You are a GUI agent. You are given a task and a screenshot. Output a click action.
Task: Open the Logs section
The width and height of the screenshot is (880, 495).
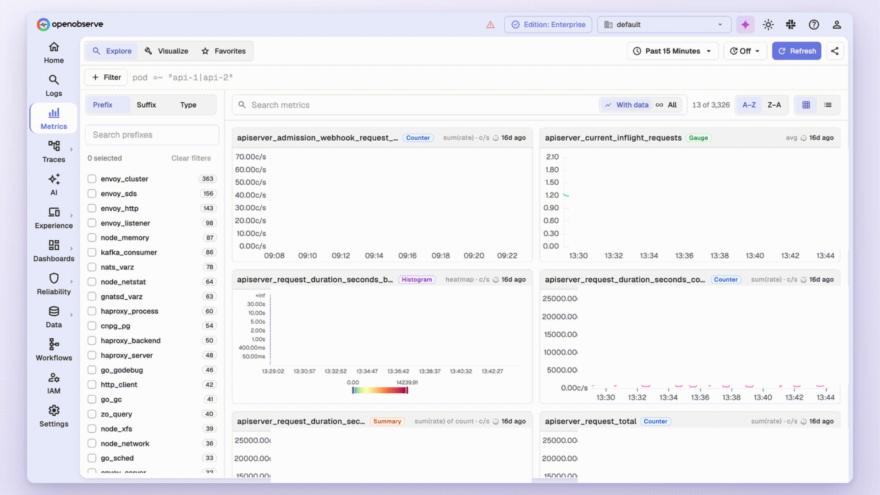[x=54, y=86]
